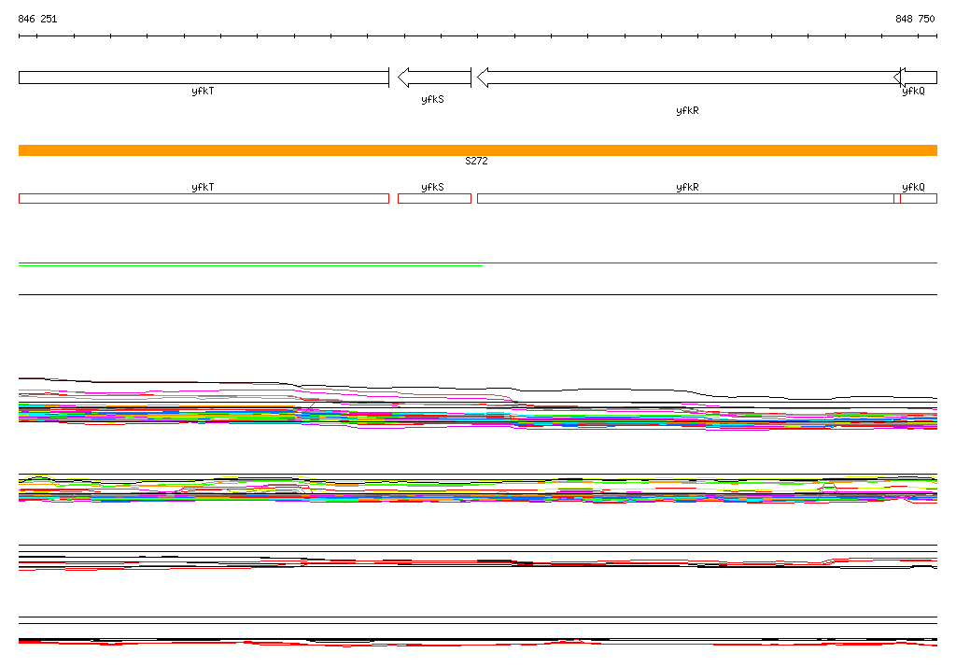Click the bottom thick black-red profile line

[477, 642]
